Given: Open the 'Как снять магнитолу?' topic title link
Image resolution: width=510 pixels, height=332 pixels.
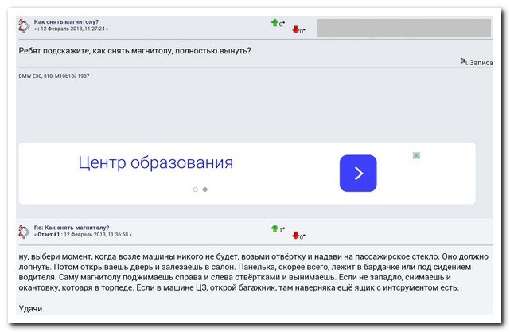Looking at the screenshot, I should (67, 21).
